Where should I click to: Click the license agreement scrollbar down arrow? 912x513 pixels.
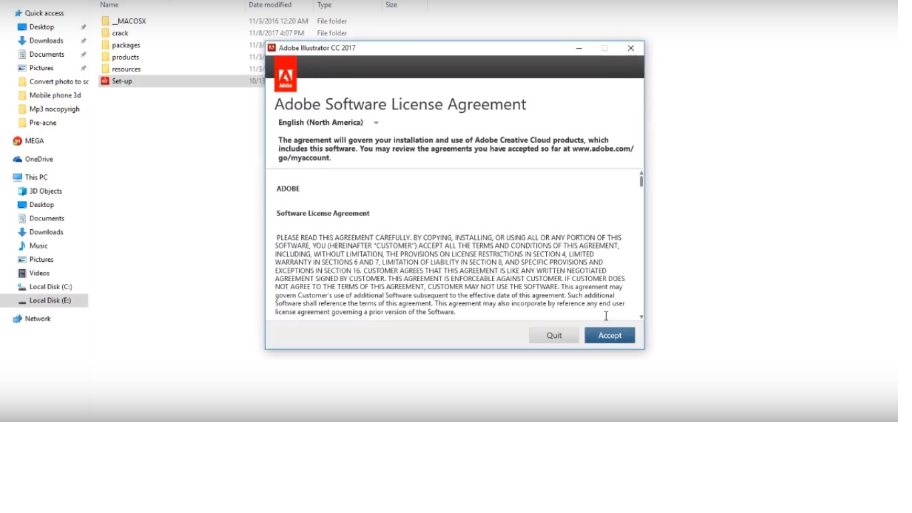[x=641, y=317]
